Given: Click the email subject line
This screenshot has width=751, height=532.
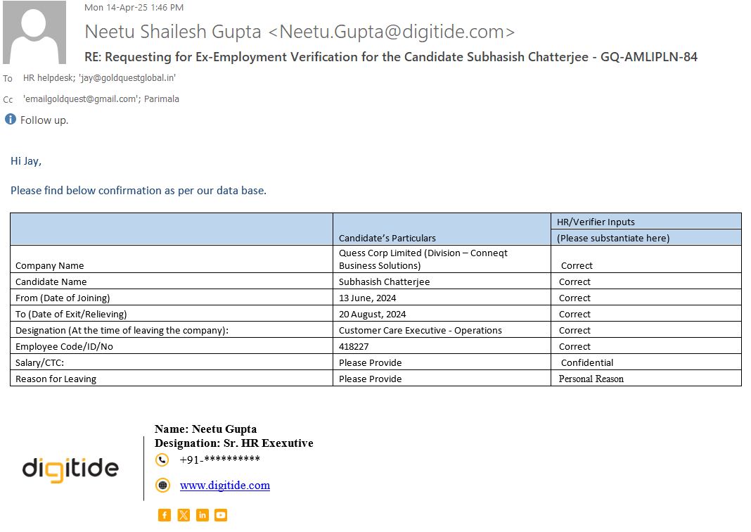Looking at the screenshot, I should click(391, 57).
